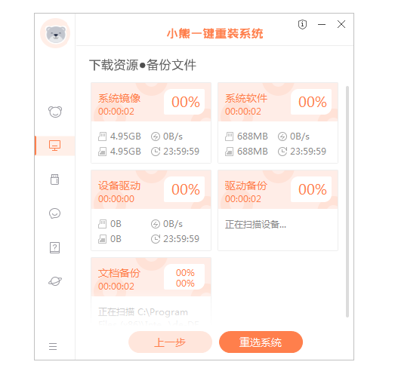Click 23:59:59 remaining time in 系统软件 card
Viewport: 395px width, 368px height.
[x=308, y=152]
